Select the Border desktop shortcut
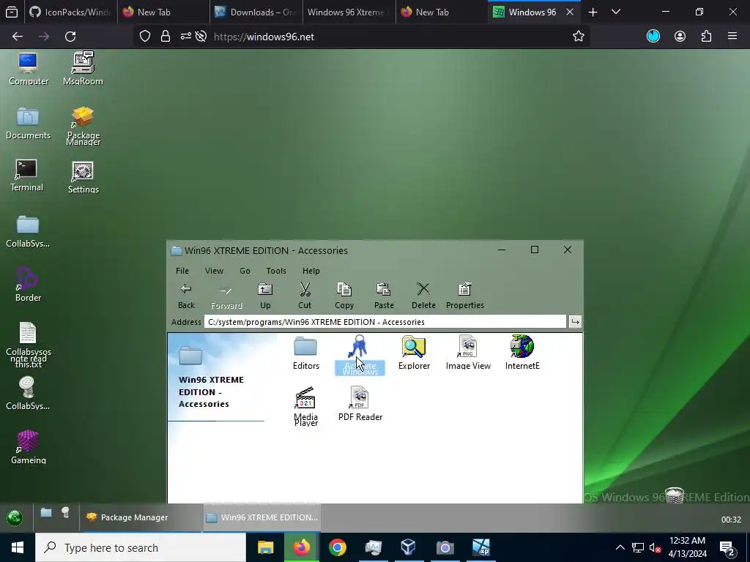Image resolution: width=750 pixels, height=562 pixels. pos(28,285)
